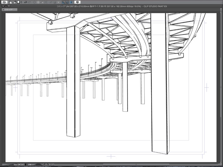Toggle Snap to Ruler
Image resolution: width=223 pixels, height=167 pixels.
click(63, 2)
